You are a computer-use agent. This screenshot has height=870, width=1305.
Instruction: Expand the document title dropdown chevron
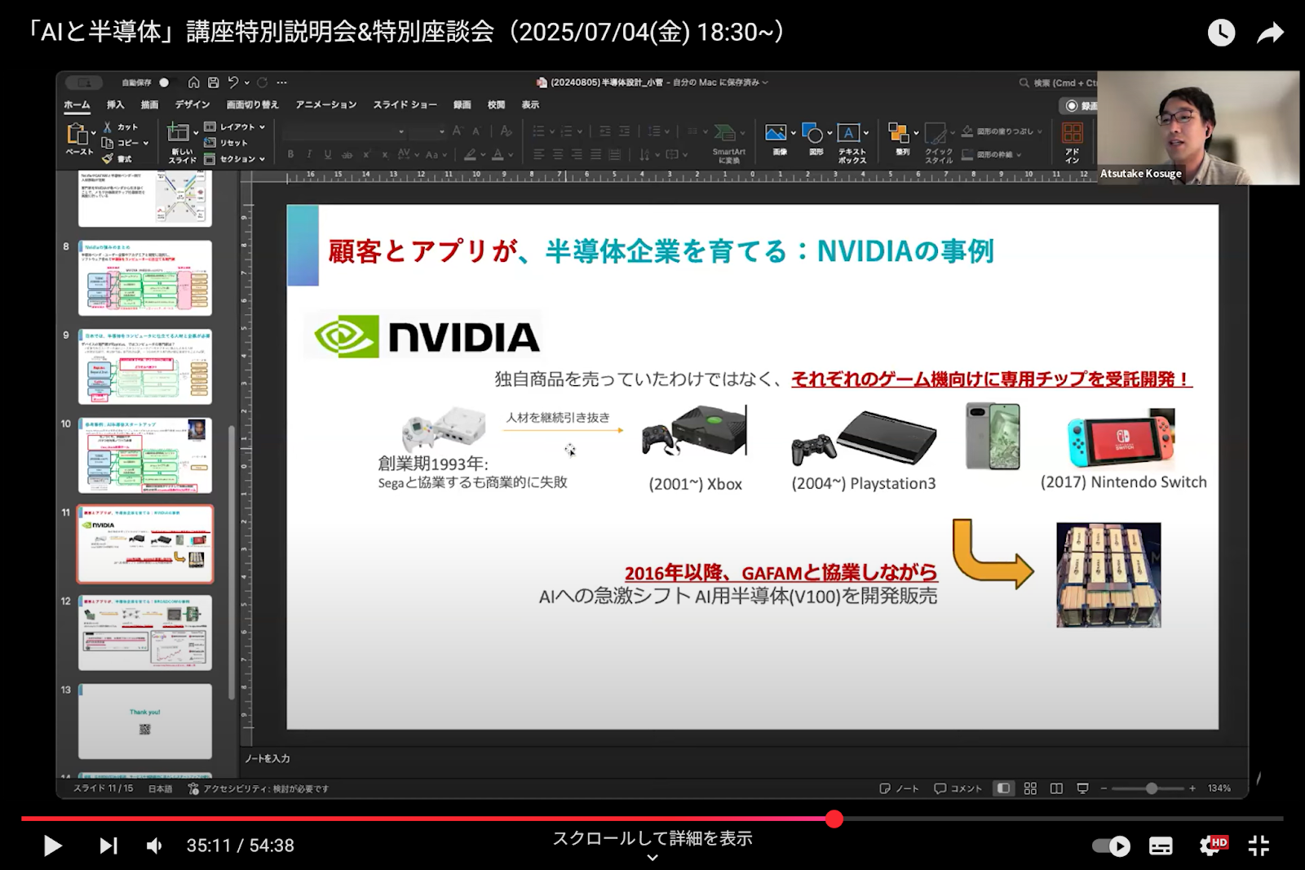[x=765, y=82]
